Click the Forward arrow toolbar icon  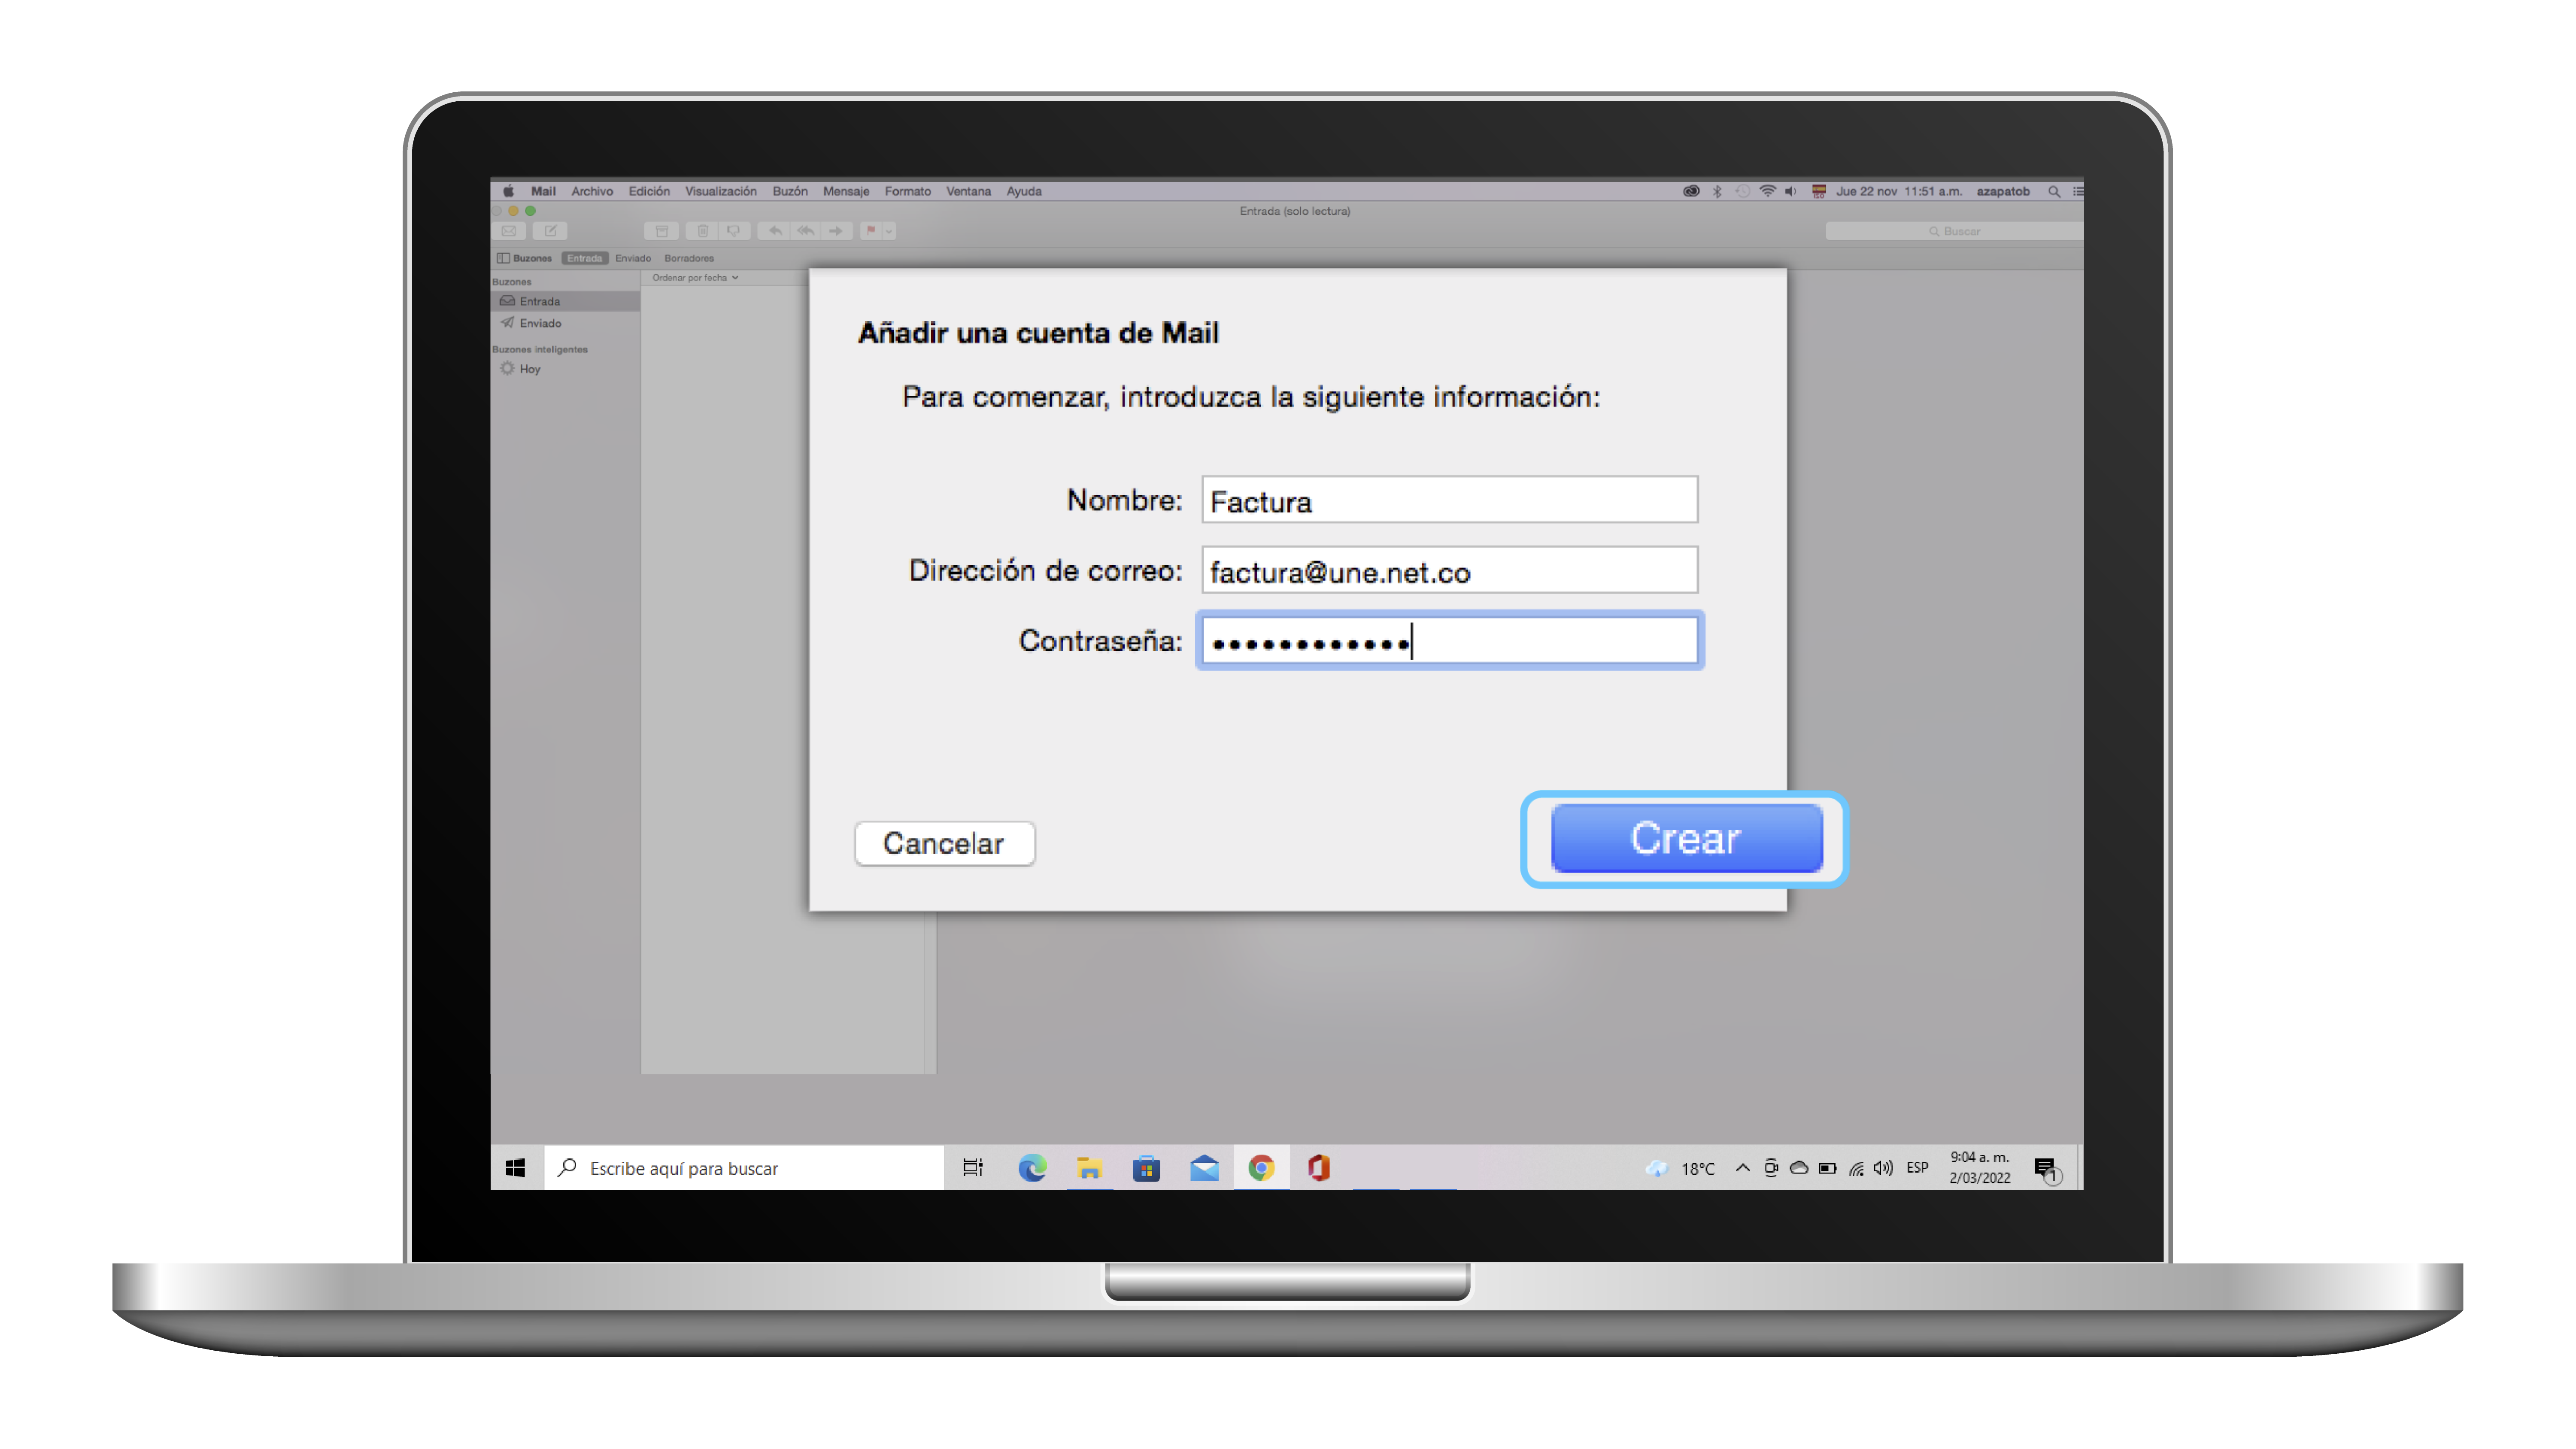tap(836, 231)
